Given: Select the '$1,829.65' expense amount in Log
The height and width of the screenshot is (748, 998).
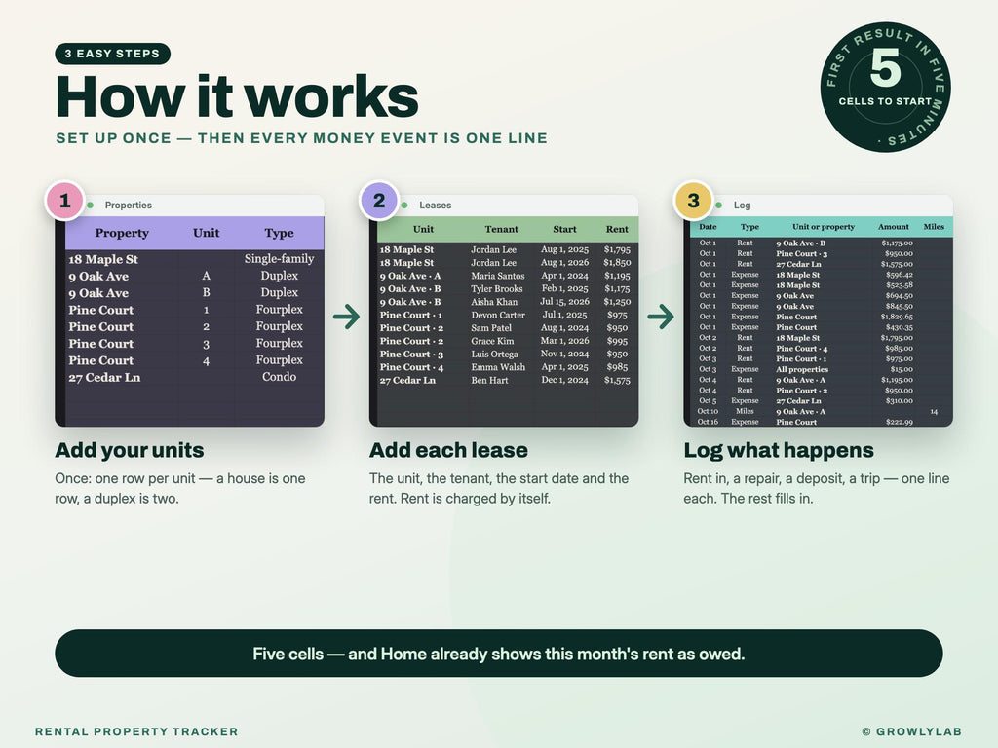Looking at the screenshot, I should pyautogui.click(x=897, y=317).
